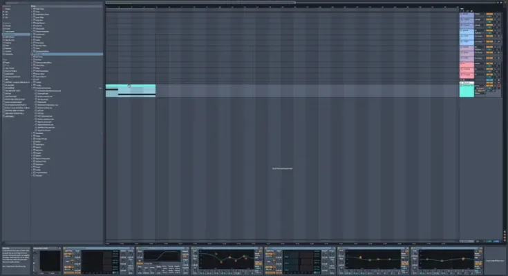Screen dimensions: 508x276
Task: Collapse the expanded folder in the browser list
Action: point(32,88)
